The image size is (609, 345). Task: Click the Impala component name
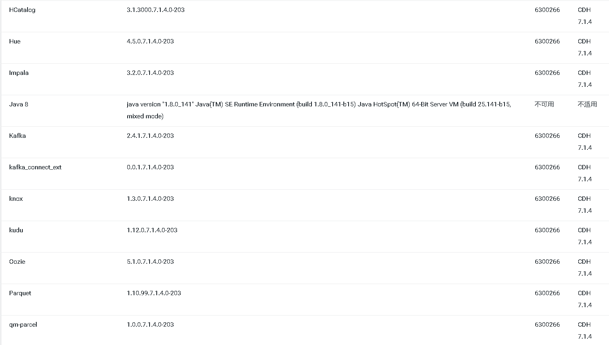pos(19,73)
